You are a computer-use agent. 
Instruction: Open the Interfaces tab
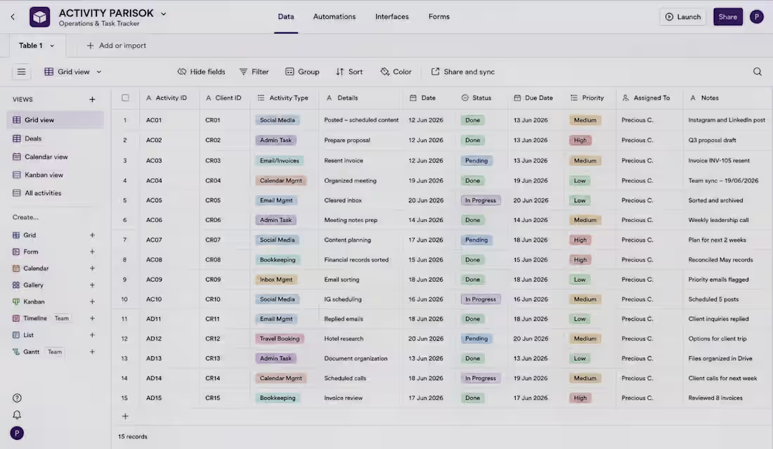(x=392, y=17)
